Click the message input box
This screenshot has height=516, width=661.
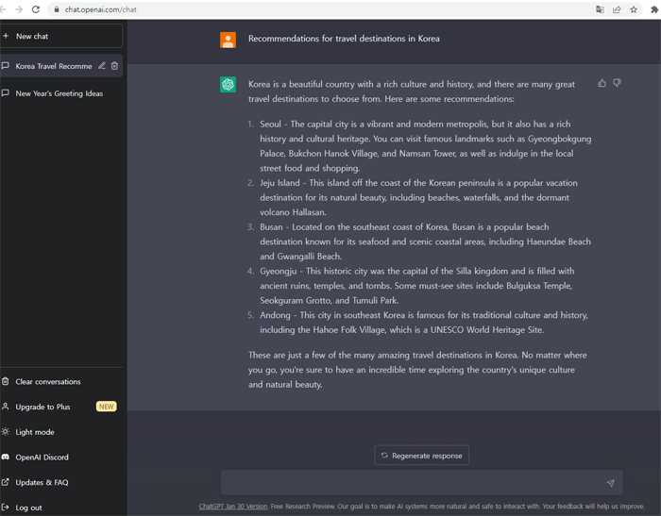pos(421,483)
